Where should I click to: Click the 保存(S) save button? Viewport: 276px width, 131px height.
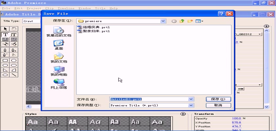pos(218,99)
